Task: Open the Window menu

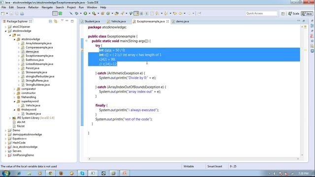Action: coord(92,7)
